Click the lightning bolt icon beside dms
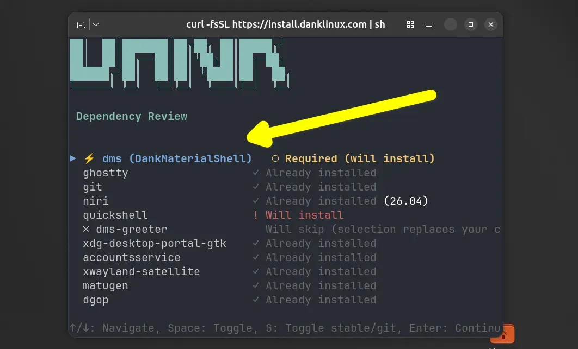The height and width of the screenshot is (349, 578). [x=89, y=158]
